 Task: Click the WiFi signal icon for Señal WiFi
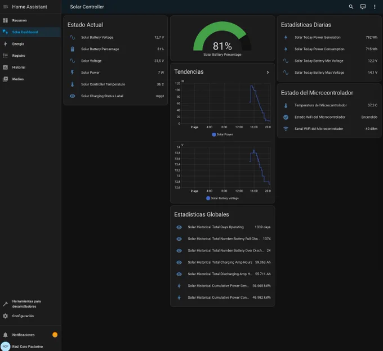286,129
